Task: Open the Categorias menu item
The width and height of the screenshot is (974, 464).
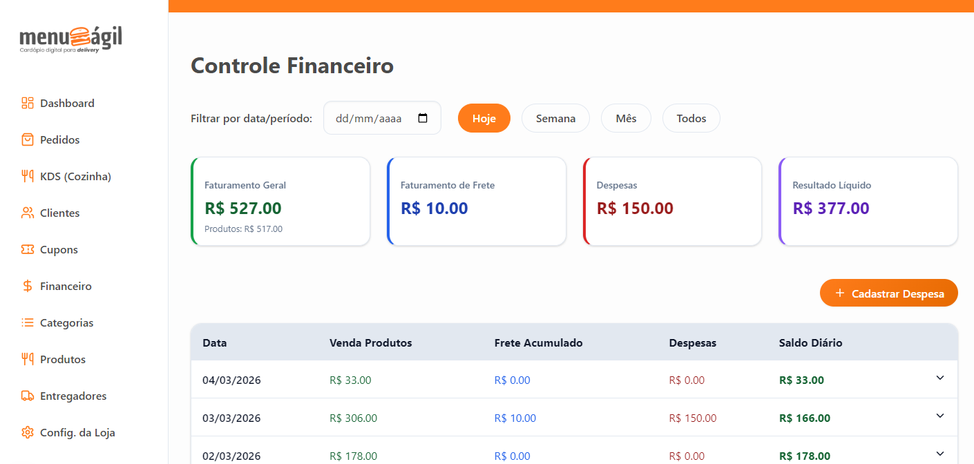Action: click(66, 323)
